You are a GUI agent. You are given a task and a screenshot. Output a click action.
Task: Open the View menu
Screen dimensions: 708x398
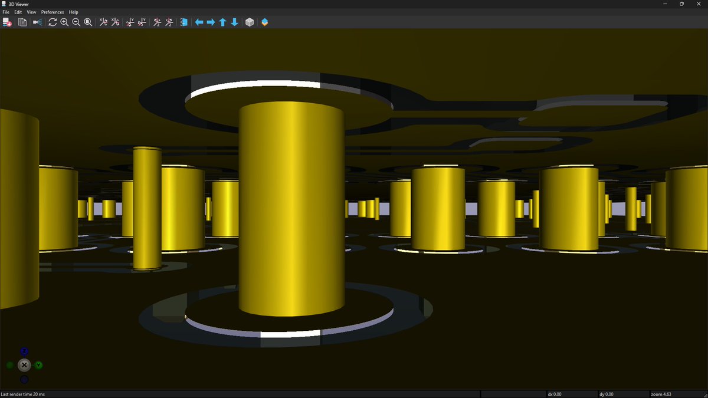click(31, 12)
